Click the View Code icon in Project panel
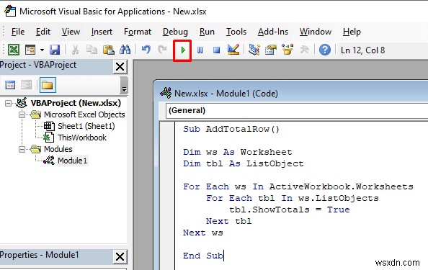Viewport: 428px width, 270px height. click(10, 85)
